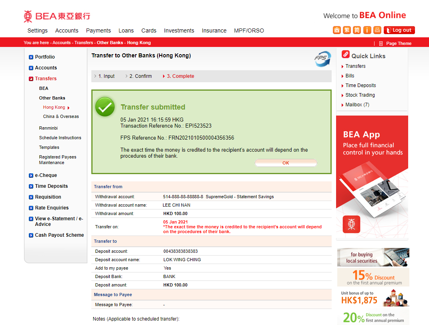This screenshot has width=429, height=325.
Task: Go to Transfers quick link
Action: click(x=355, y=66)
